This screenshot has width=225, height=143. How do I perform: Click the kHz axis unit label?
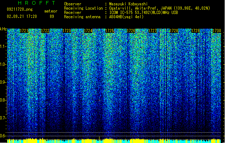[3, 29]
